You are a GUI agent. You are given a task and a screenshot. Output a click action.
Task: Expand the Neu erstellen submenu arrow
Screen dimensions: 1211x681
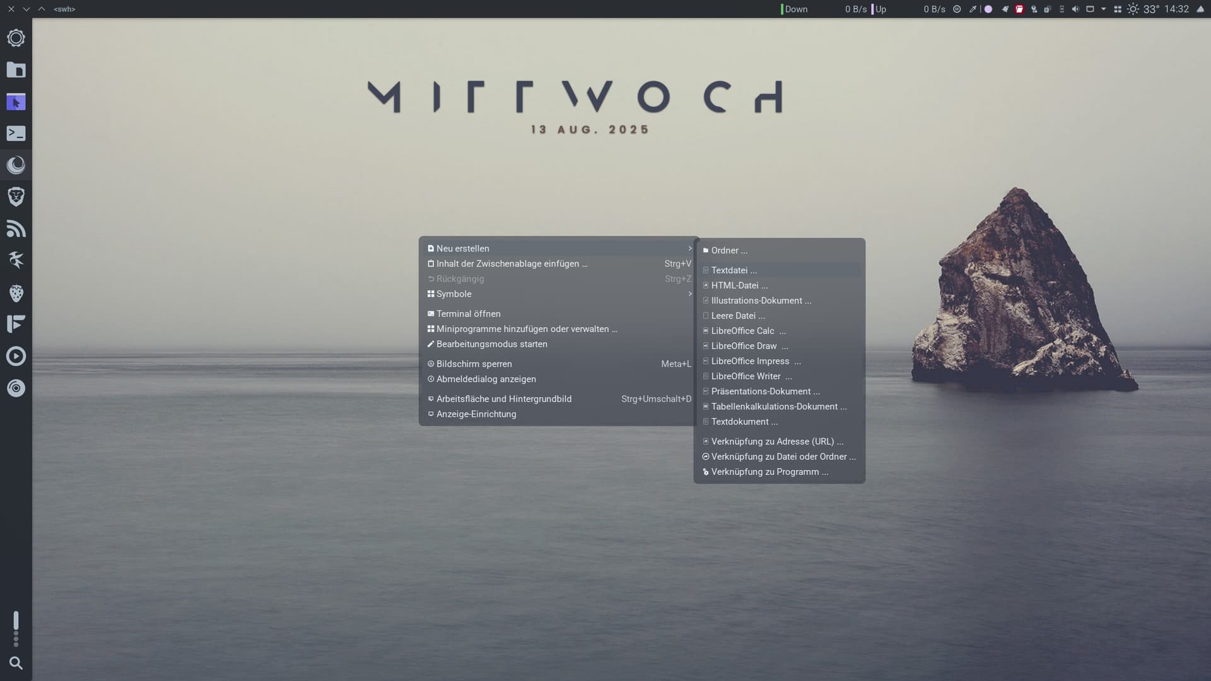689,248
